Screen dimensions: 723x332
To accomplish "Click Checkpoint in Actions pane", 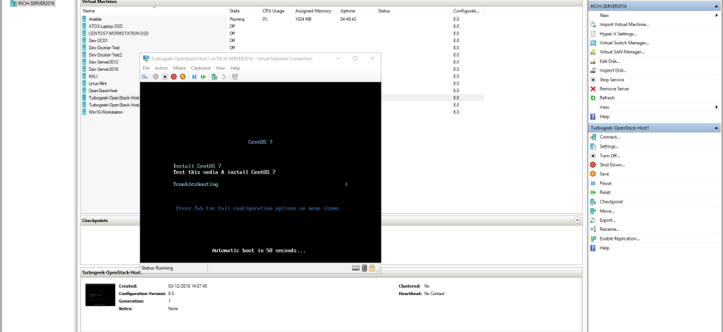I will (x=611, y=201).
